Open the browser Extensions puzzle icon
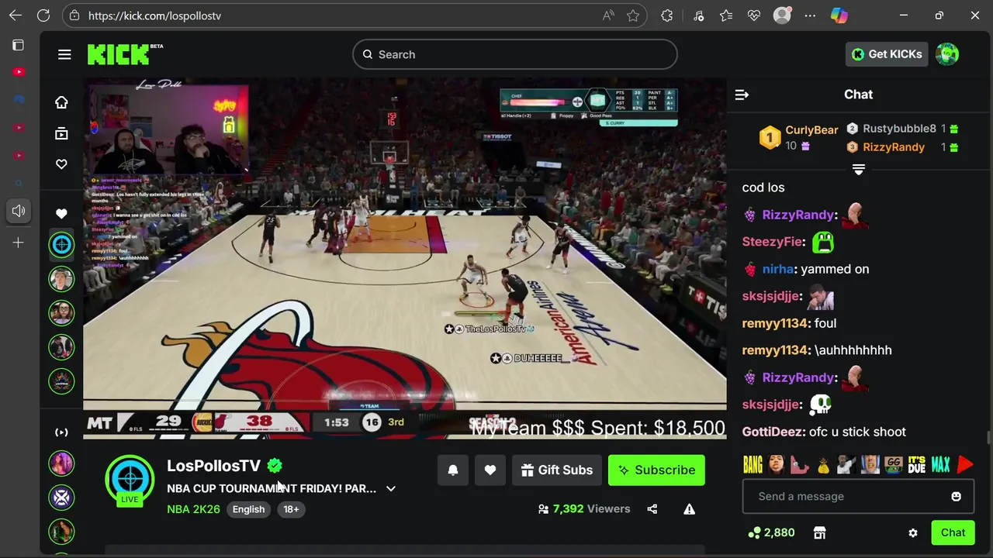This screenshot has width=993, height=558. (x=667, y=15)
